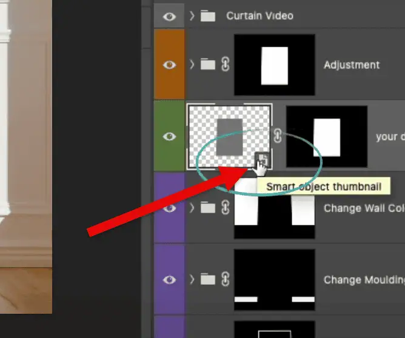Click the Change Moulding mask link icon
This screenshot has height=338, width=405.
(226, 279)
